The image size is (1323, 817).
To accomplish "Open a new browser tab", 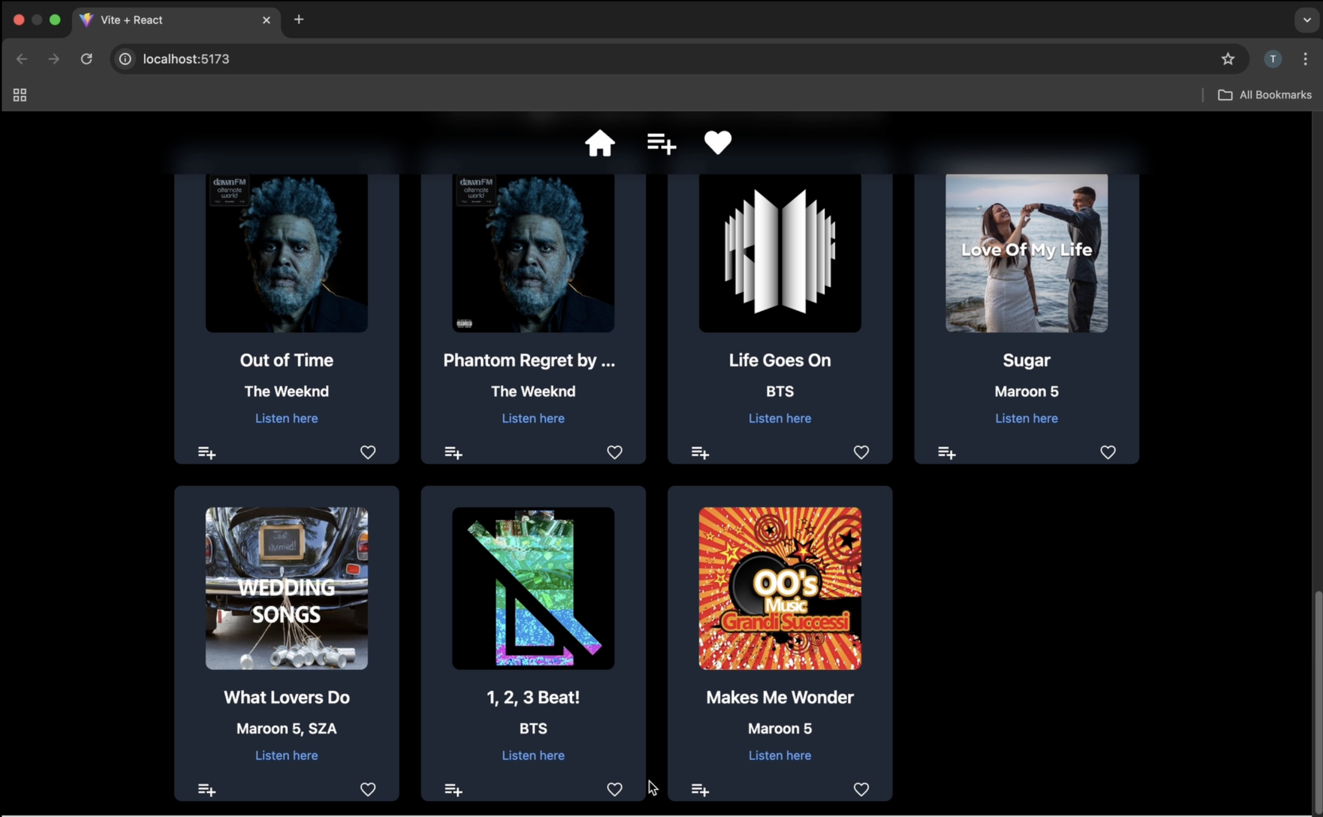I will coord(299,20).
